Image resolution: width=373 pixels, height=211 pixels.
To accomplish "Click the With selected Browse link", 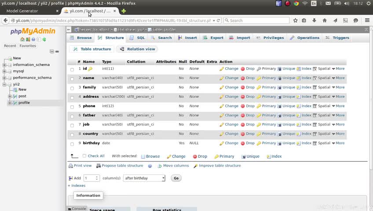I will pos(150,156).
